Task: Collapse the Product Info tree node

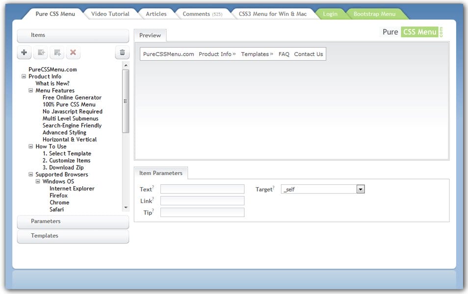Action: tap(24, 76)
